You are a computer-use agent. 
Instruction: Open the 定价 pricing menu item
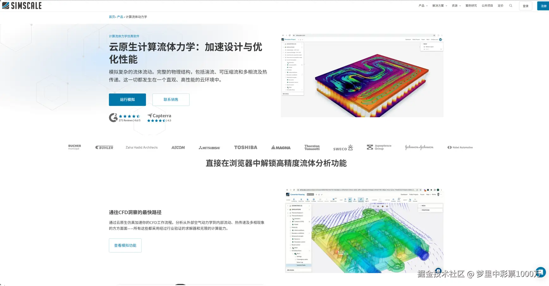click(500, 6)
